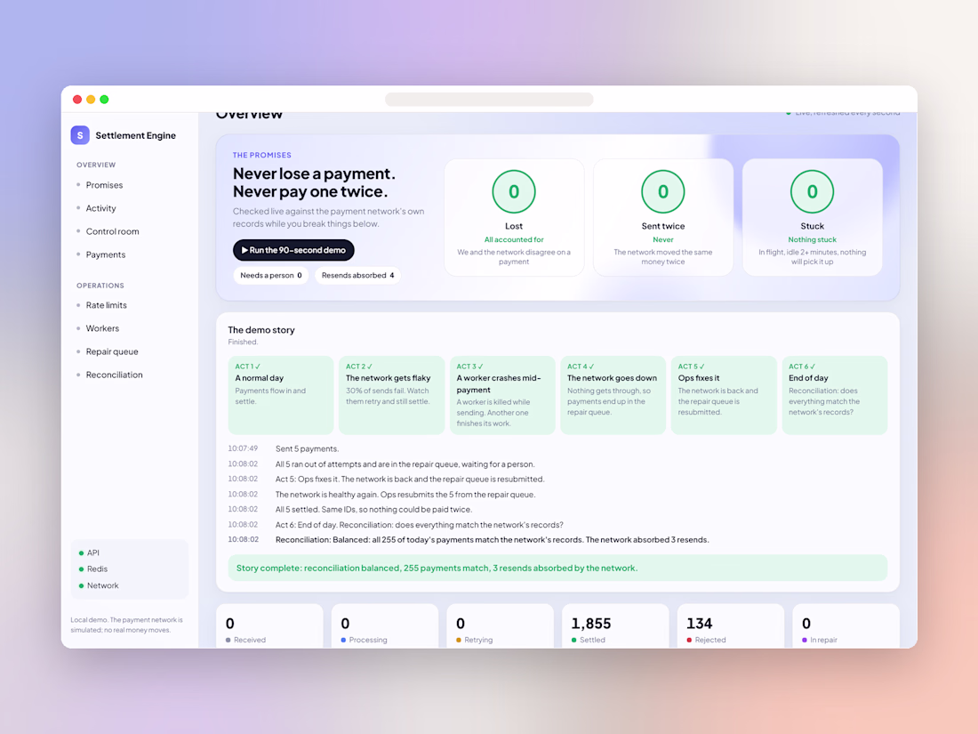978x734 pixels.
Task: Click the Resends absorbed pill
Action: 357,275
